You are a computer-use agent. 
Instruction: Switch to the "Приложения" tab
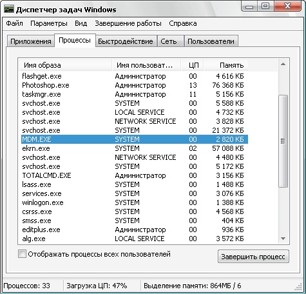tap(31, 41)
